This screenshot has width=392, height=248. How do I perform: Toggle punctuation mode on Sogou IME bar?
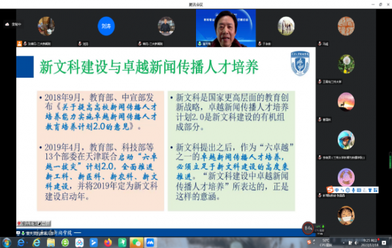click(x=342, y=190)
